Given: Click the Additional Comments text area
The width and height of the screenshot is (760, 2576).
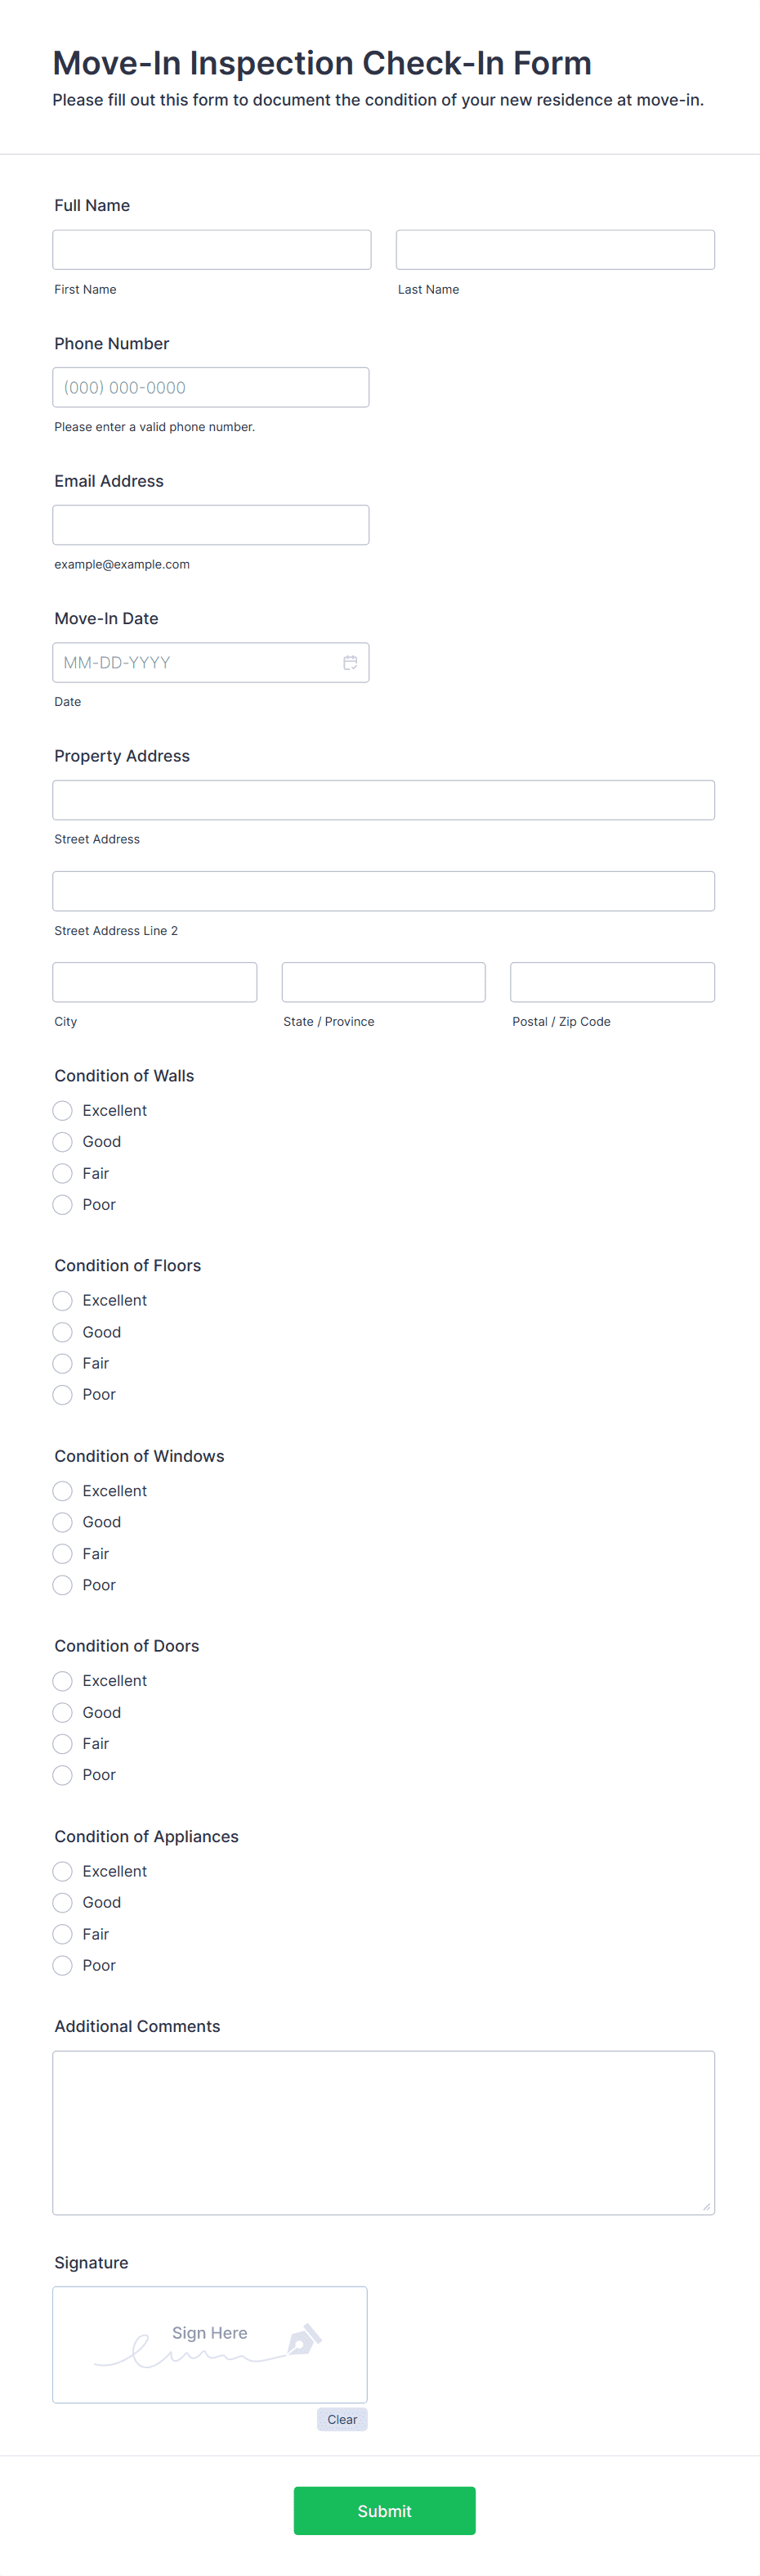Looking at the screenshot, I should point(383,2130).
